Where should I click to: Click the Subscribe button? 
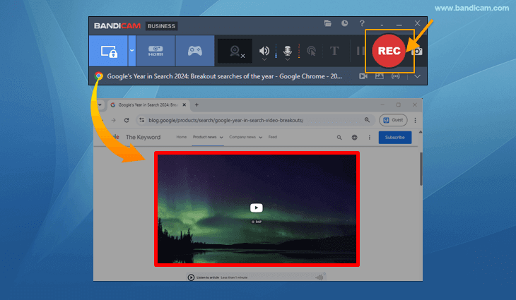pos(395,138)
